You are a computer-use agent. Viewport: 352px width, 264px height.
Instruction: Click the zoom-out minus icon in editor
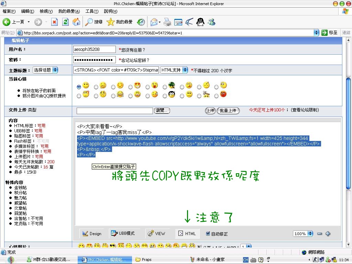[x=320, y=234]
